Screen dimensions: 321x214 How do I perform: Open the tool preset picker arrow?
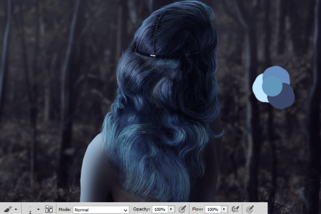coord(15,210)
